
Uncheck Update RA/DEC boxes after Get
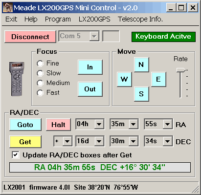pyautogui.click(x=16, y=155)
